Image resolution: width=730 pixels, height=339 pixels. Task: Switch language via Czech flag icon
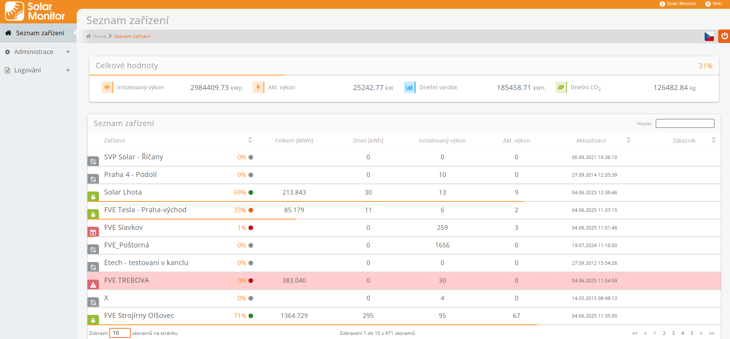click(709, 36)
